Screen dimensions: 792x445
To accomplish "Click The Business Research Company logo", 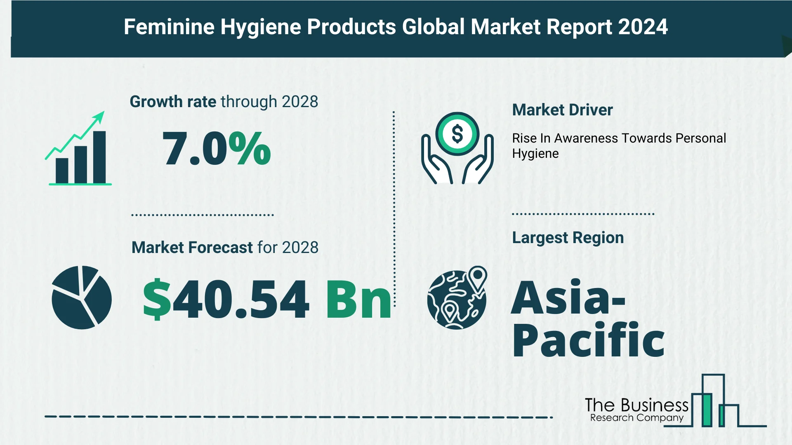I will tap(675, 401).
